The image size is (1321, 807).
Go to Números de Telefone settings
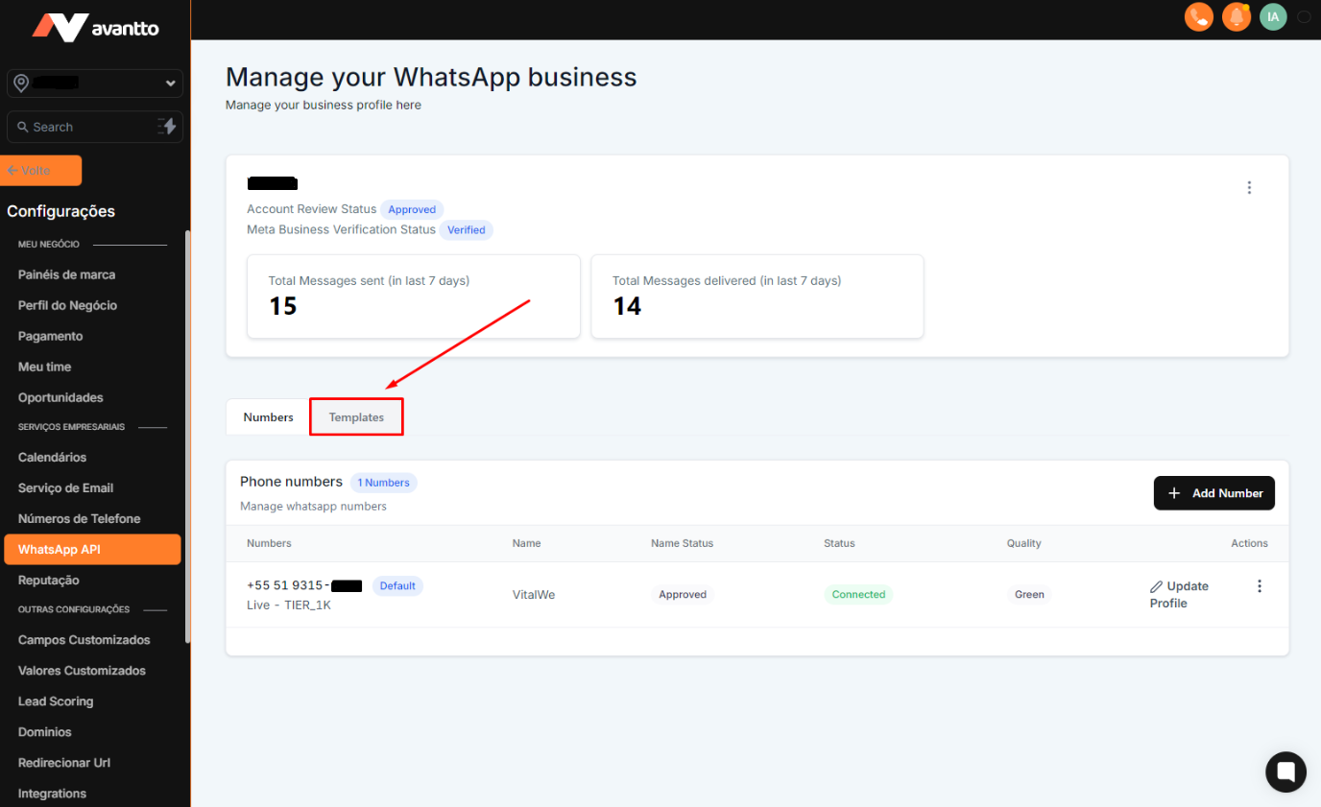coord(79,519)
